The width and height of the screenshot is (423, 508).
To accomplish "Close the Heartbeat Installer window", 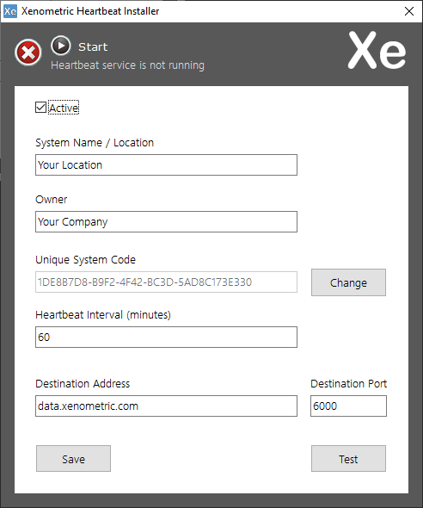I will coord(409,11).
